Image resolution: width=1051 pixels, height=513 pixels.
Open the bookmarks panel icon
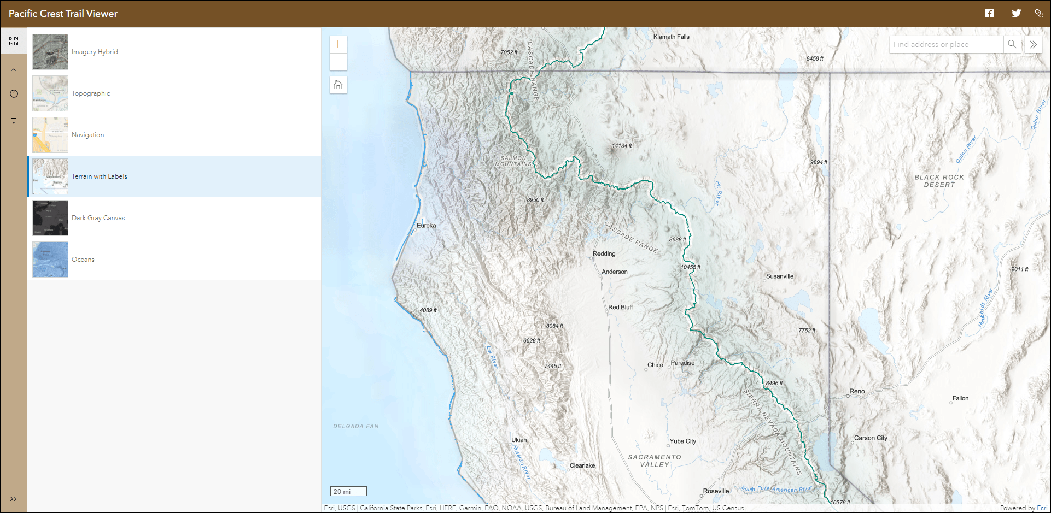click(14, 67)
